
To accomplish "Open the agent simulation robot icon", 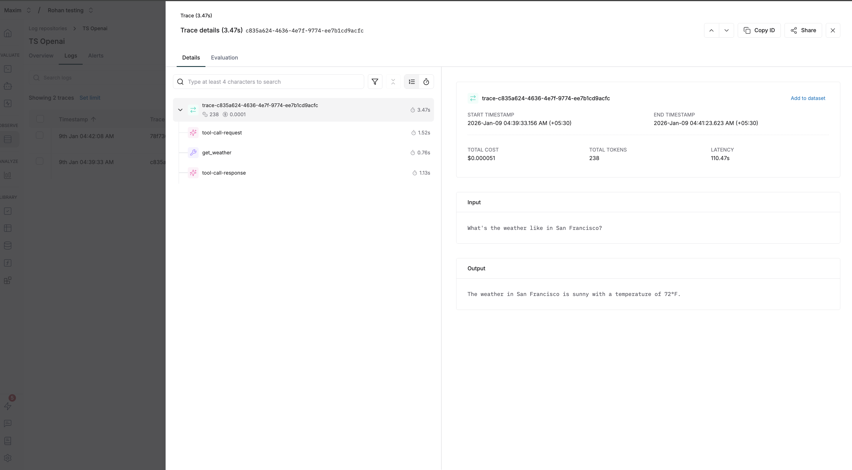I will pyautogui.click(x=8, y=86).
